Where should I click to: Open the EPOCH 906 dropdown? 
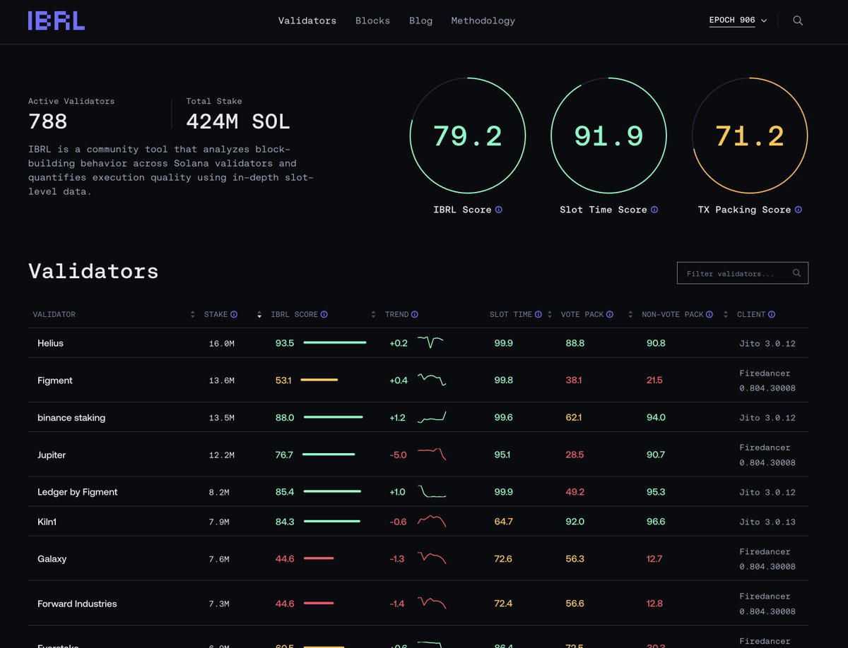tap(738, 20)
